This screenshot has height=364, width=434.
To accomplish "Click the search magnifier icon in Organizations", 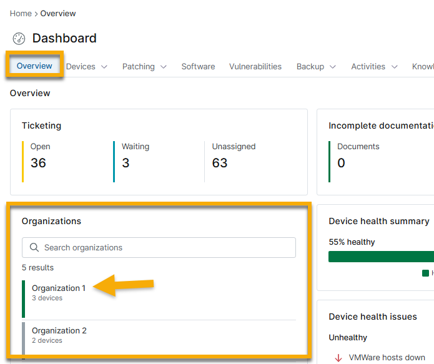I will coord(34,248).
